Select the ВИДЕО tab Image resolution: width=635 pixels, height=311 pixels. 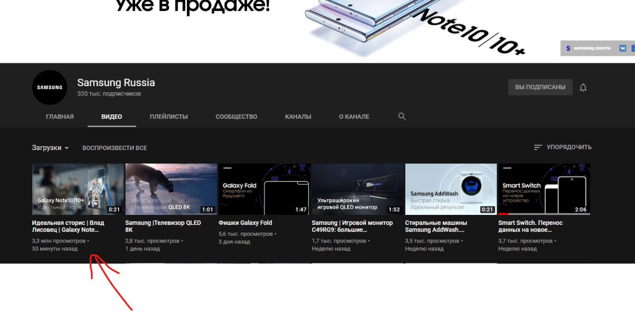[112, 116]
